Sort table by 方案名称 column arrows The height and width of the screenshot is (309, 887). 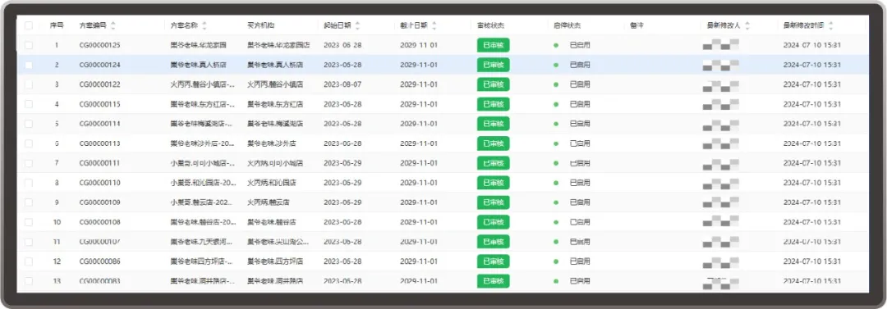[205, 25]
